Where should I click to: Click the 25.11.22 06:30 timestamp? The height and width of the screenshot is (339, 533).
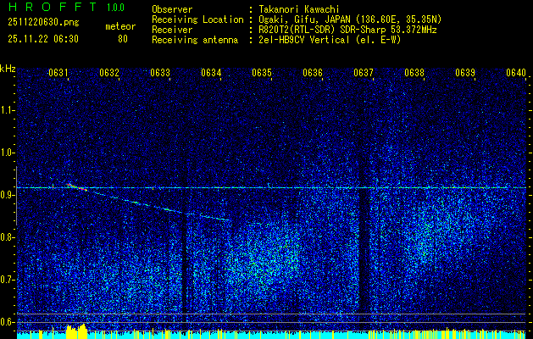[x=43, y=39]
